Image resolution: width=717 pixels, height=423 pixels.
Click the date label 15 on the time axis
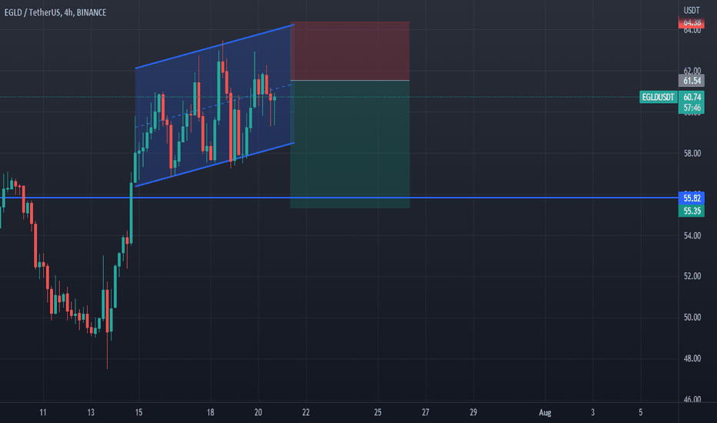pyautogui.click(x=138, y=412)
